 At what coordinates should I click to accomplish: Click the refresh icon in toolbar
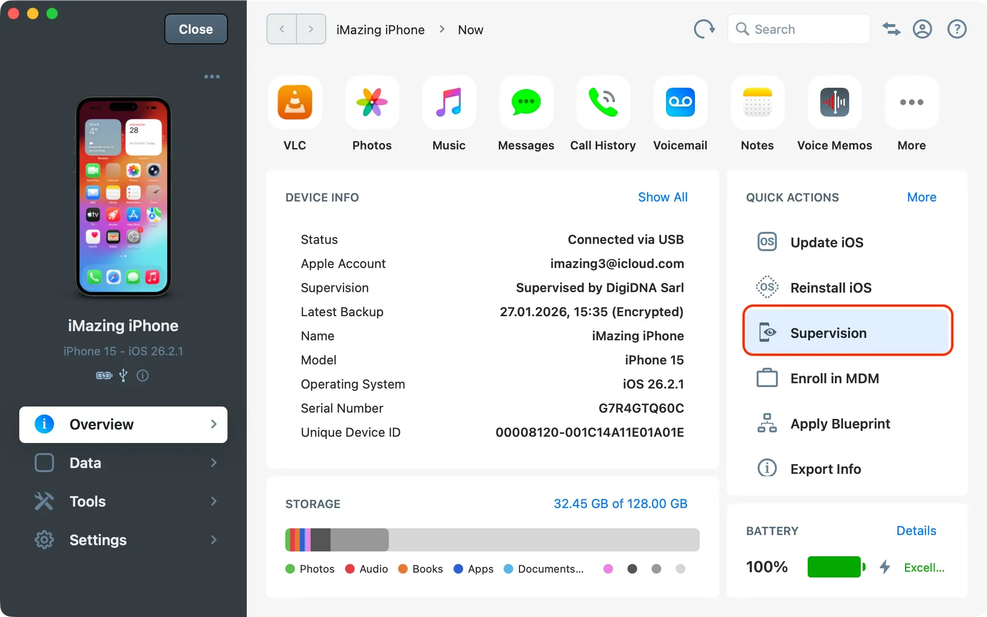(x=704, y=29)
